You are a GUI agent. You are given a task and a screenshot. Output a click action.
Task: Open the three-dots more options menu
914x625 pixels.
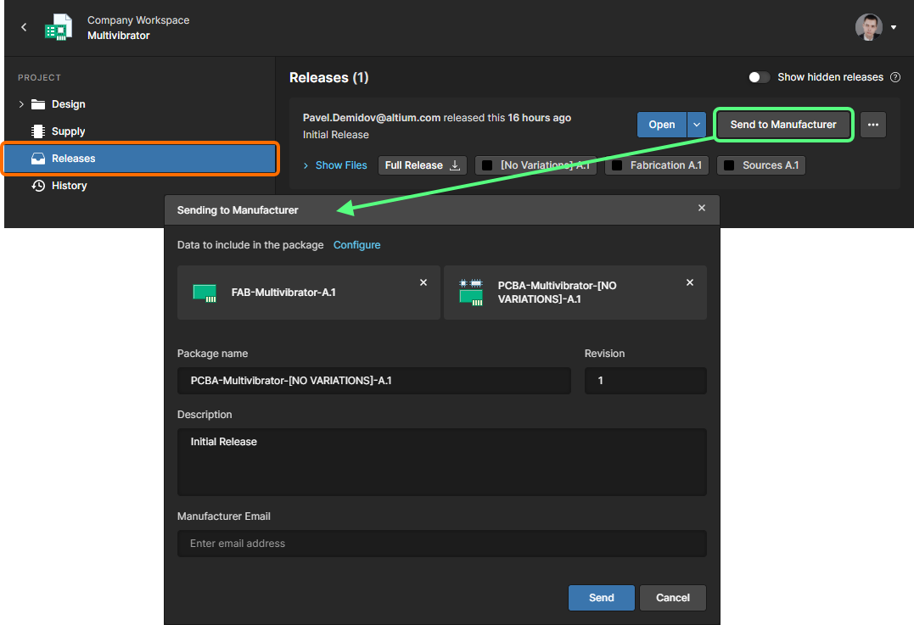(872, 125)
